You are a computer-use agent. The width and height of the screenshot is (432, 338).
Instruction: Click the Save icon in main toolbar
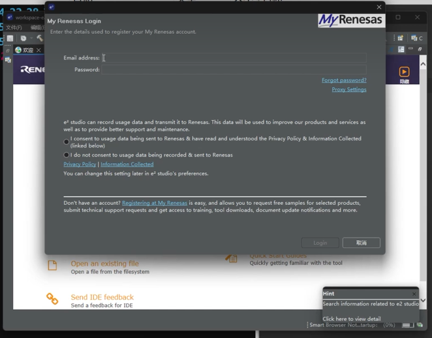coord(10,38)
